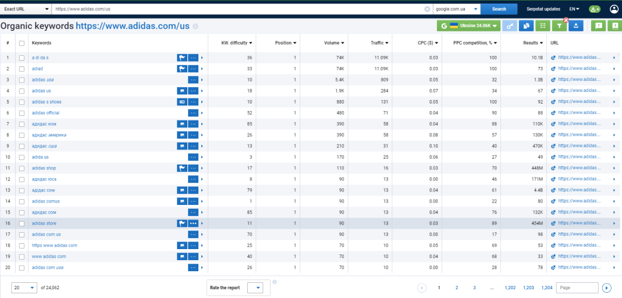The image size is (622, 298).
Task: Go to previous page with the left arrow
Action: pos(422,288)
